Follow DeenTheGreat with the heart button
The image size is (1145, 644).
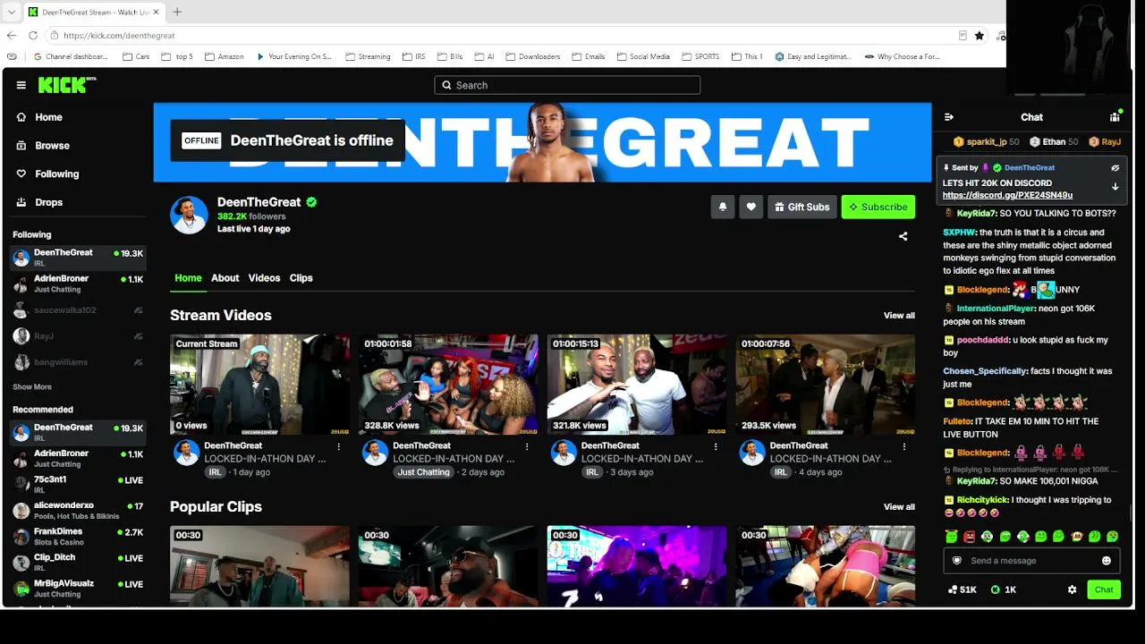click(x=751, y=207)
